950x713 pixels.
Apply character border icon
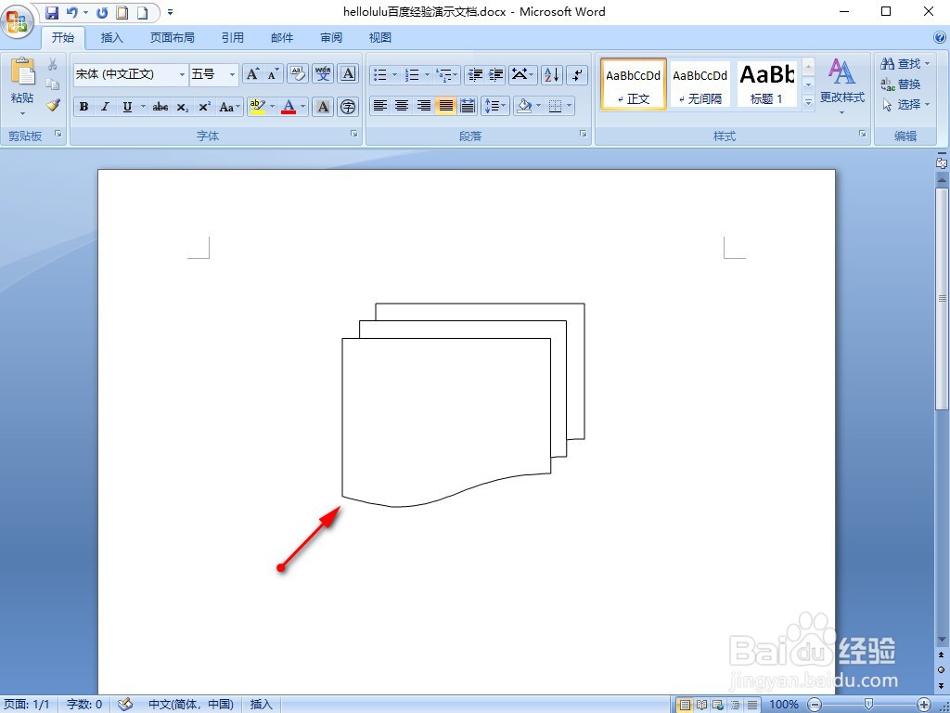(x=348, y=74)
